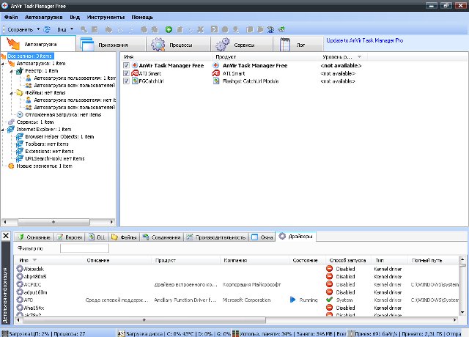Click the gear icon beside AFD driver
Image resolution: width=469 pixels, height=337 pixels.
click(20, 300)
